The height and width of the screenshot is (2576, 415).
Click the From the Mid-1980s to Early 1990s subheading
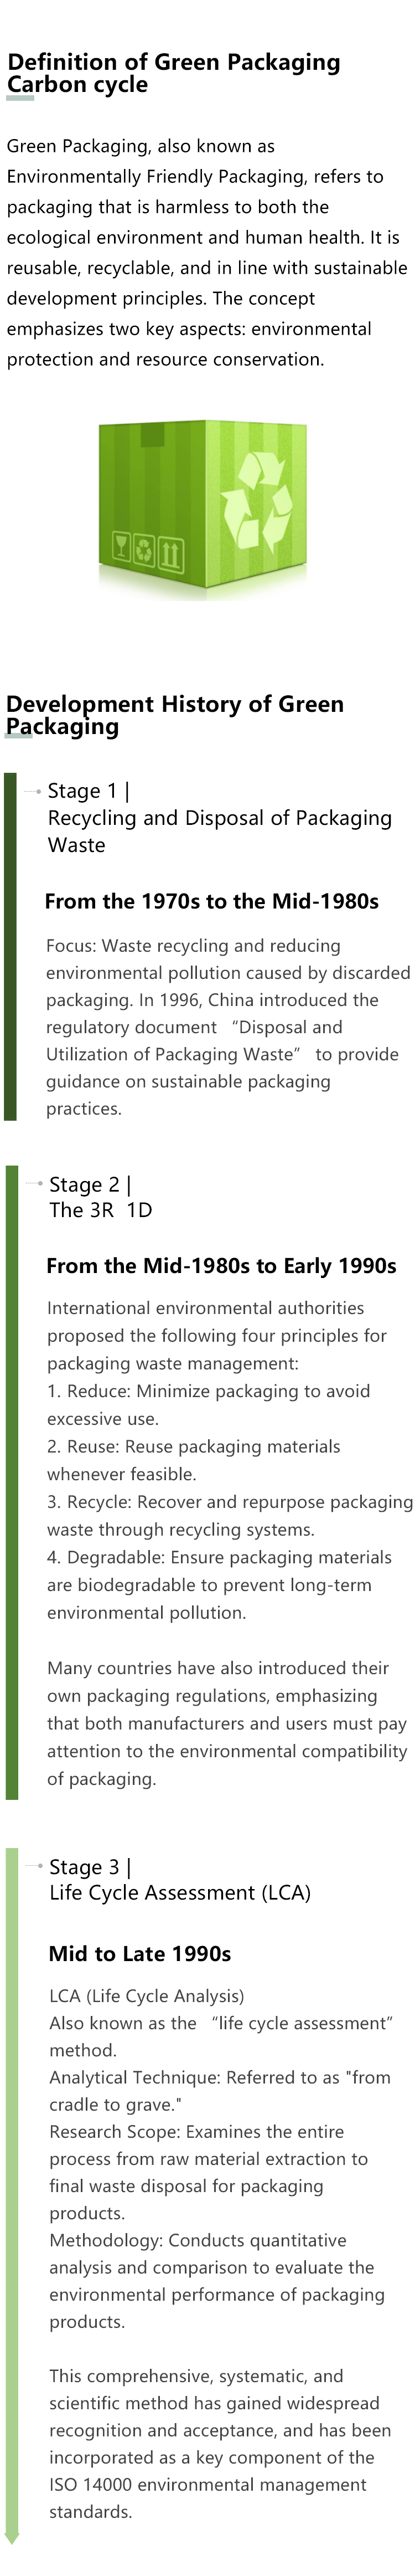(x=221, y=1266)
